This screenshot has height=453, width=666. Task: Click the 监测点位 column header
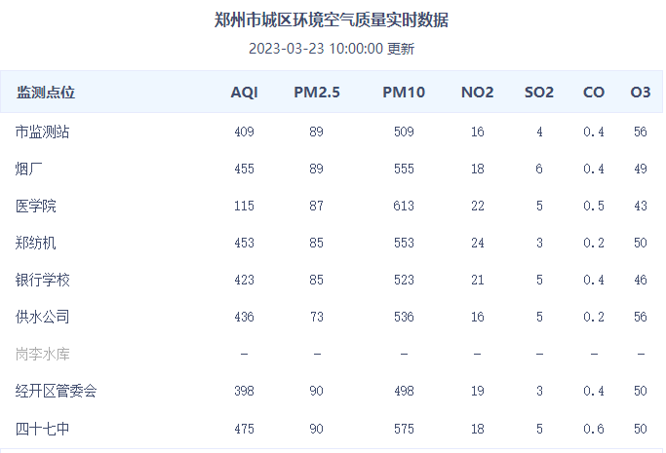point(46,92)
